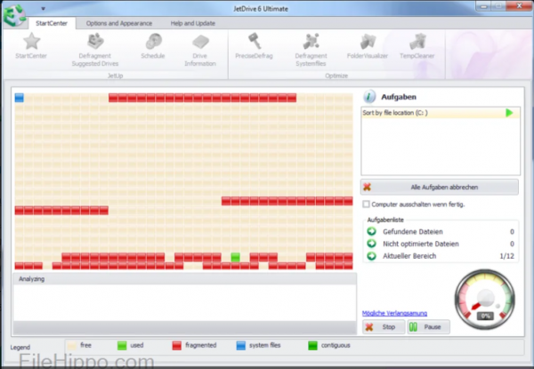Click the Gefundene Dateien label
The height and width of the screenshot is (369, 534).
413,231
